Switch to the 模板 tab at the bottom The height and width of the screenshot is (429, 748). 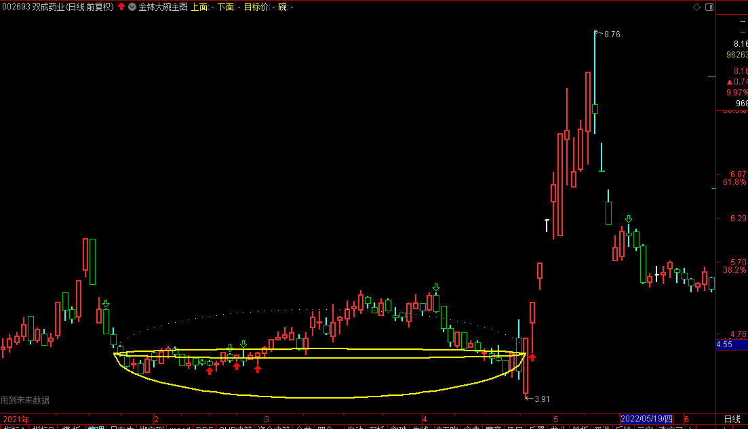(x=71, y=427)
